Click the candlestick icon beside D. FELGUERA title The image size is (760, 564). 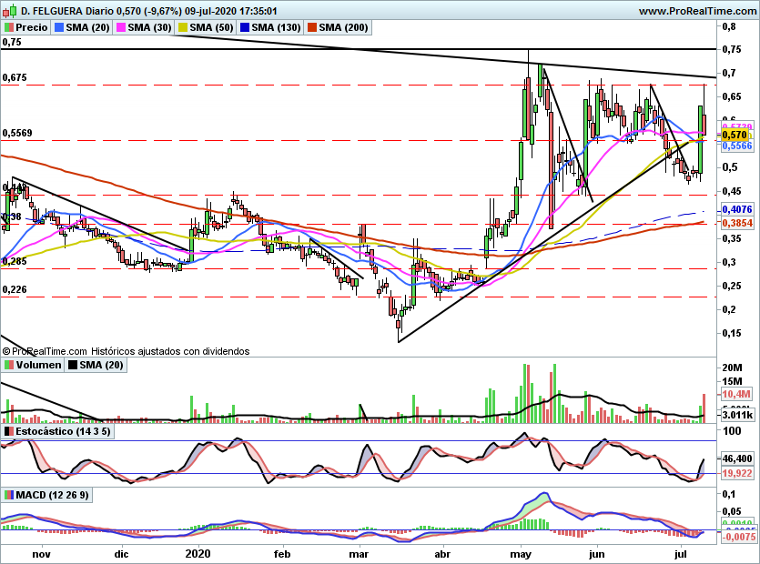point(10,10)
